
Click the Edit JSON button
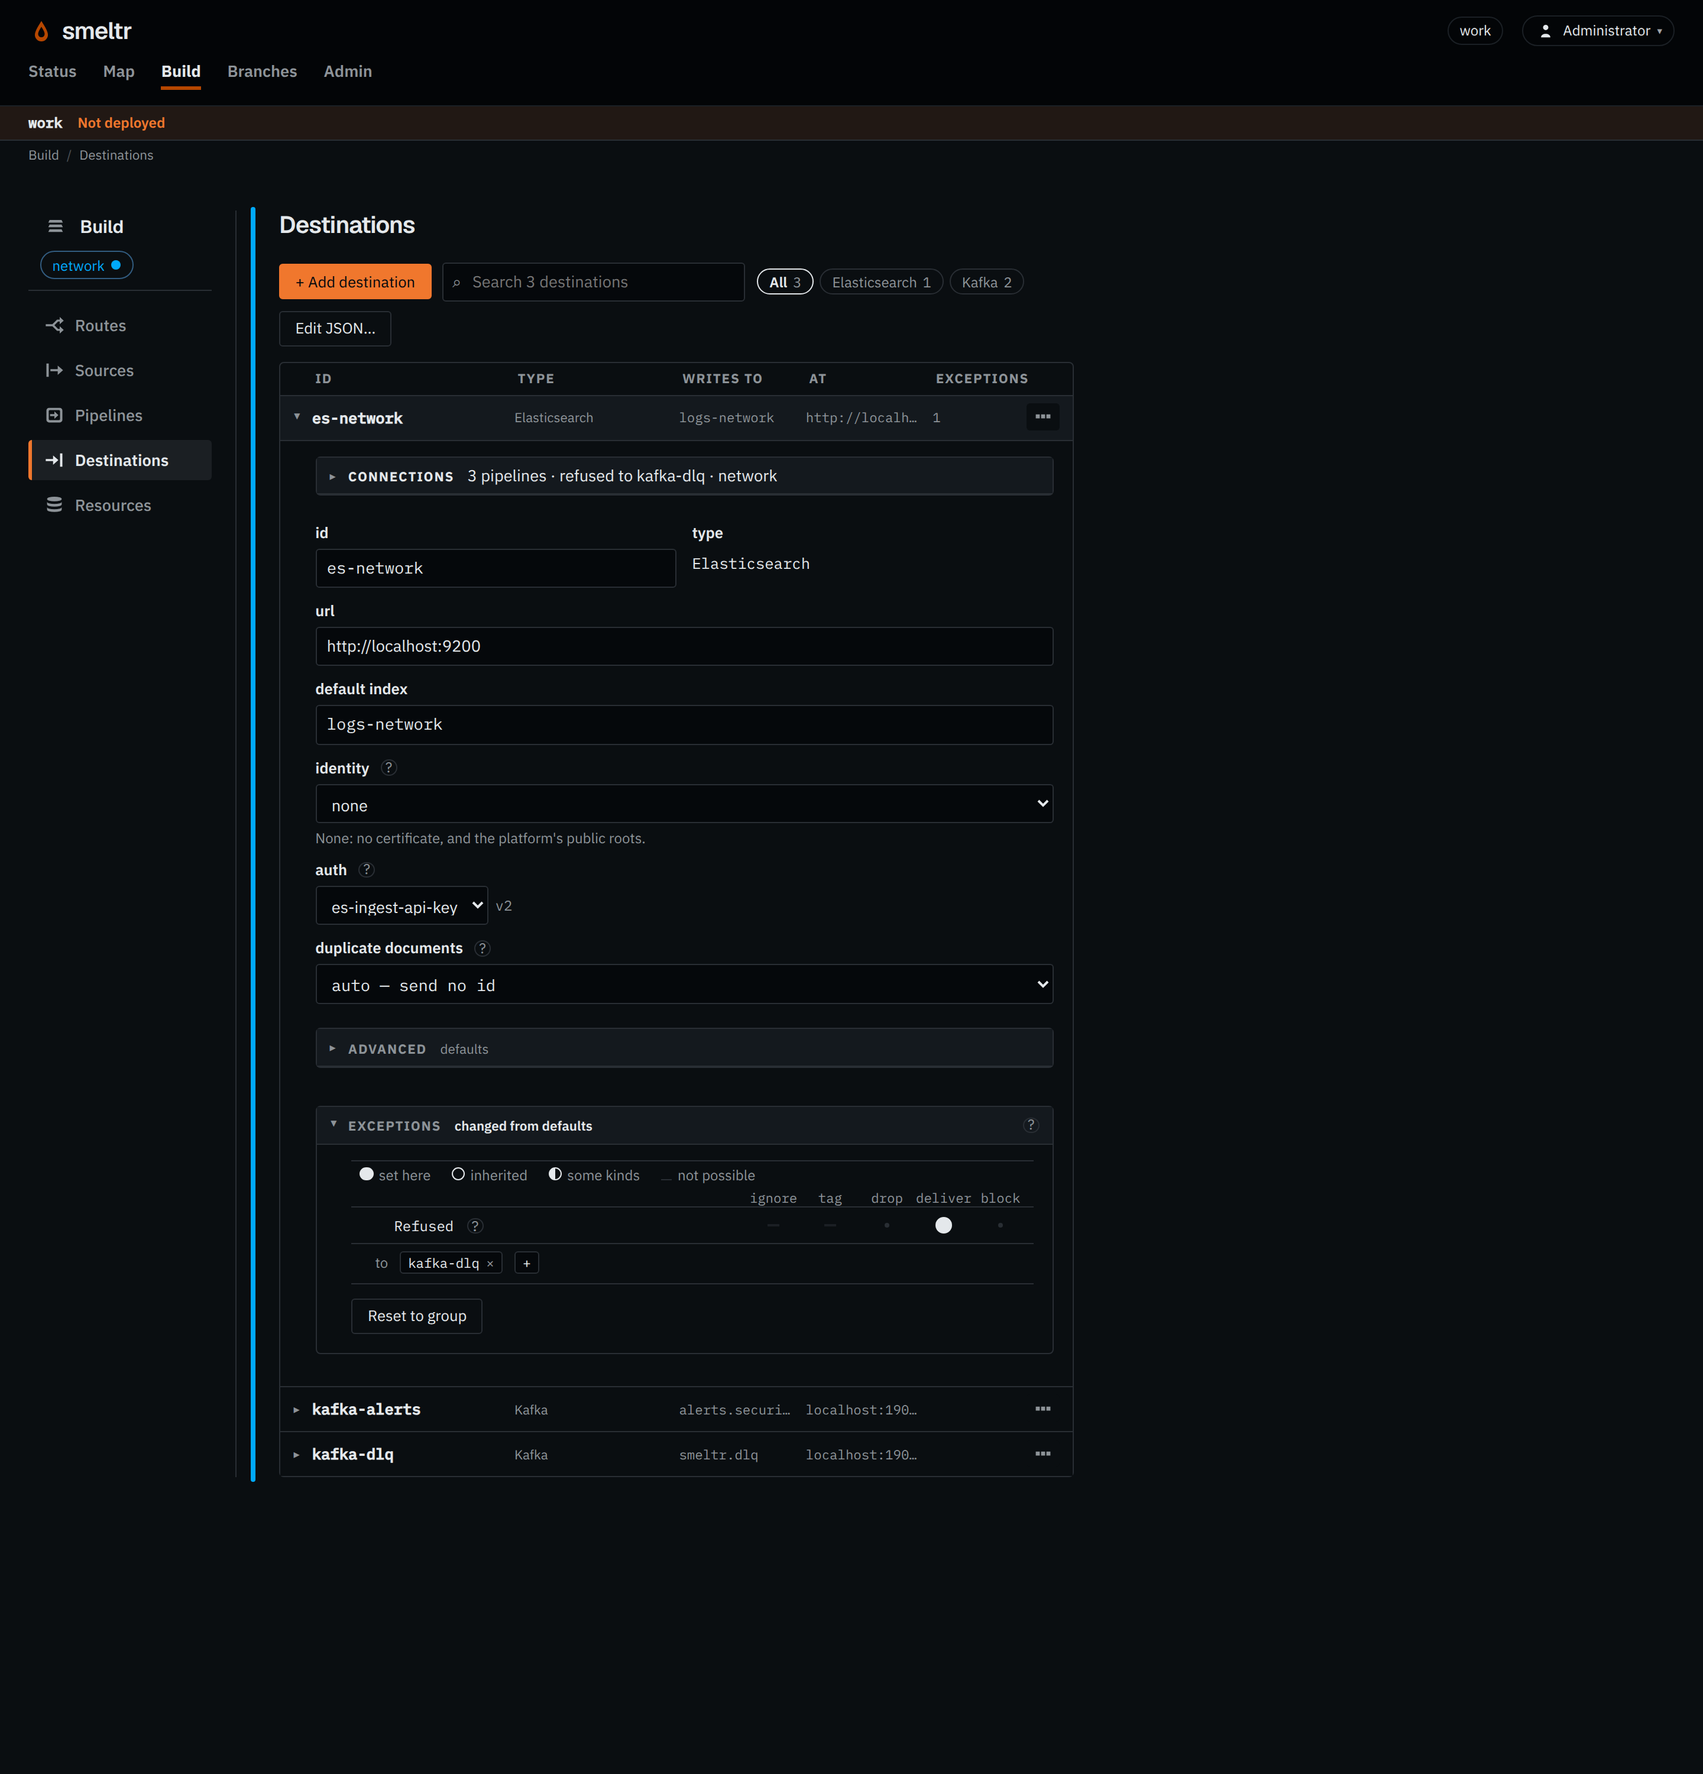point(335,329)
